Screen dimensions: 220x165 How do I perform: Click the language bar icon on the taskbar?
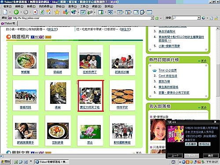click(x=173, y=162)
